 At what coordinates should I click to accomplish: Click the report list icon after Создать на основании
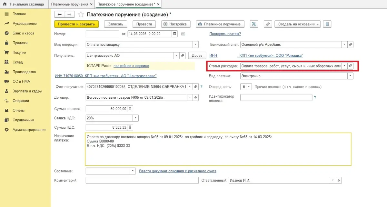point(327,24)
